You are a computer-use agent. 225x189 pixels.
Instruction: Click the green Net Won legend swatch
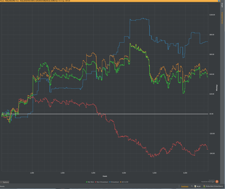pos(87,182)
